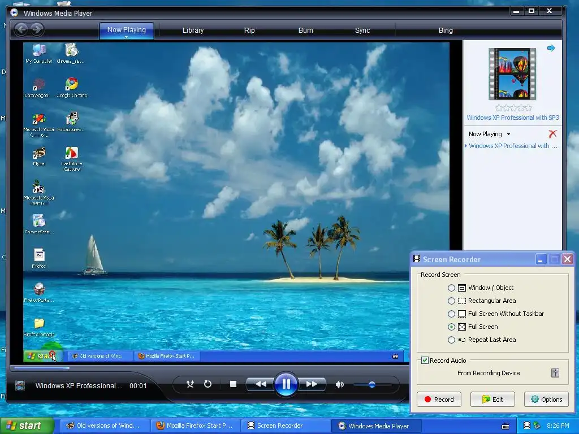This screenshot has height=434, width=579.
Task: Click the Windows Media Player title bar logo
Action: pyautogui.click(x=14, y=12)
